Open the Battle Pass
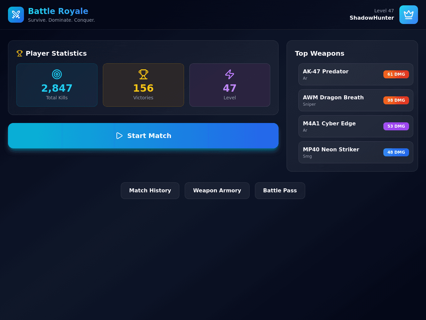426x320 pixels. coord(280,191)
